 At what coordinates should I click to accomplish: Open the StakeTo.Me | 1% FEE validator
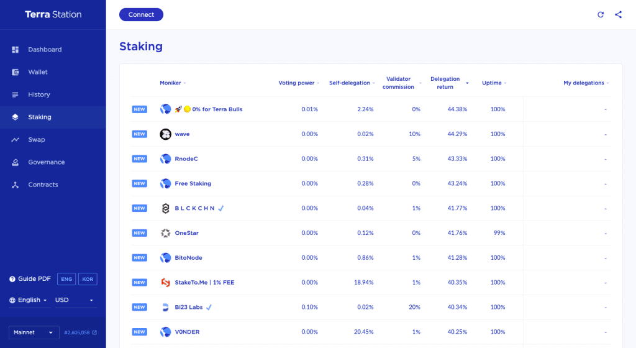point(204,282)
